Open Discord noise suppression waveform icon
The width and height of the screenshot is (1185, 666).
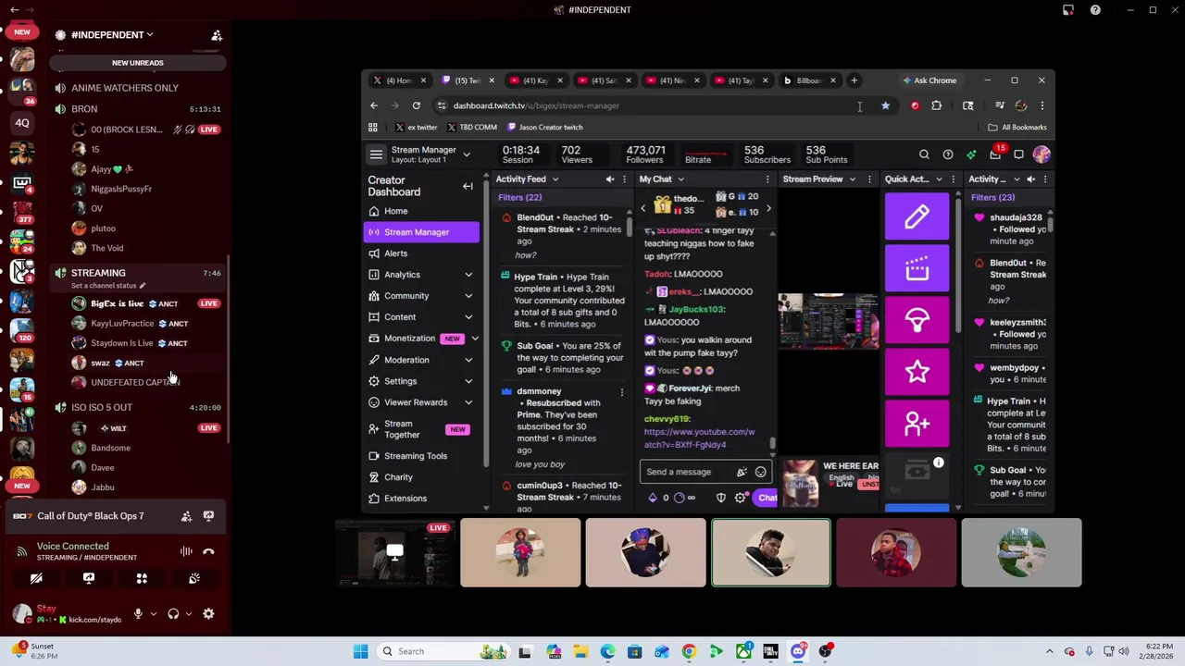[x=186, y=551]
